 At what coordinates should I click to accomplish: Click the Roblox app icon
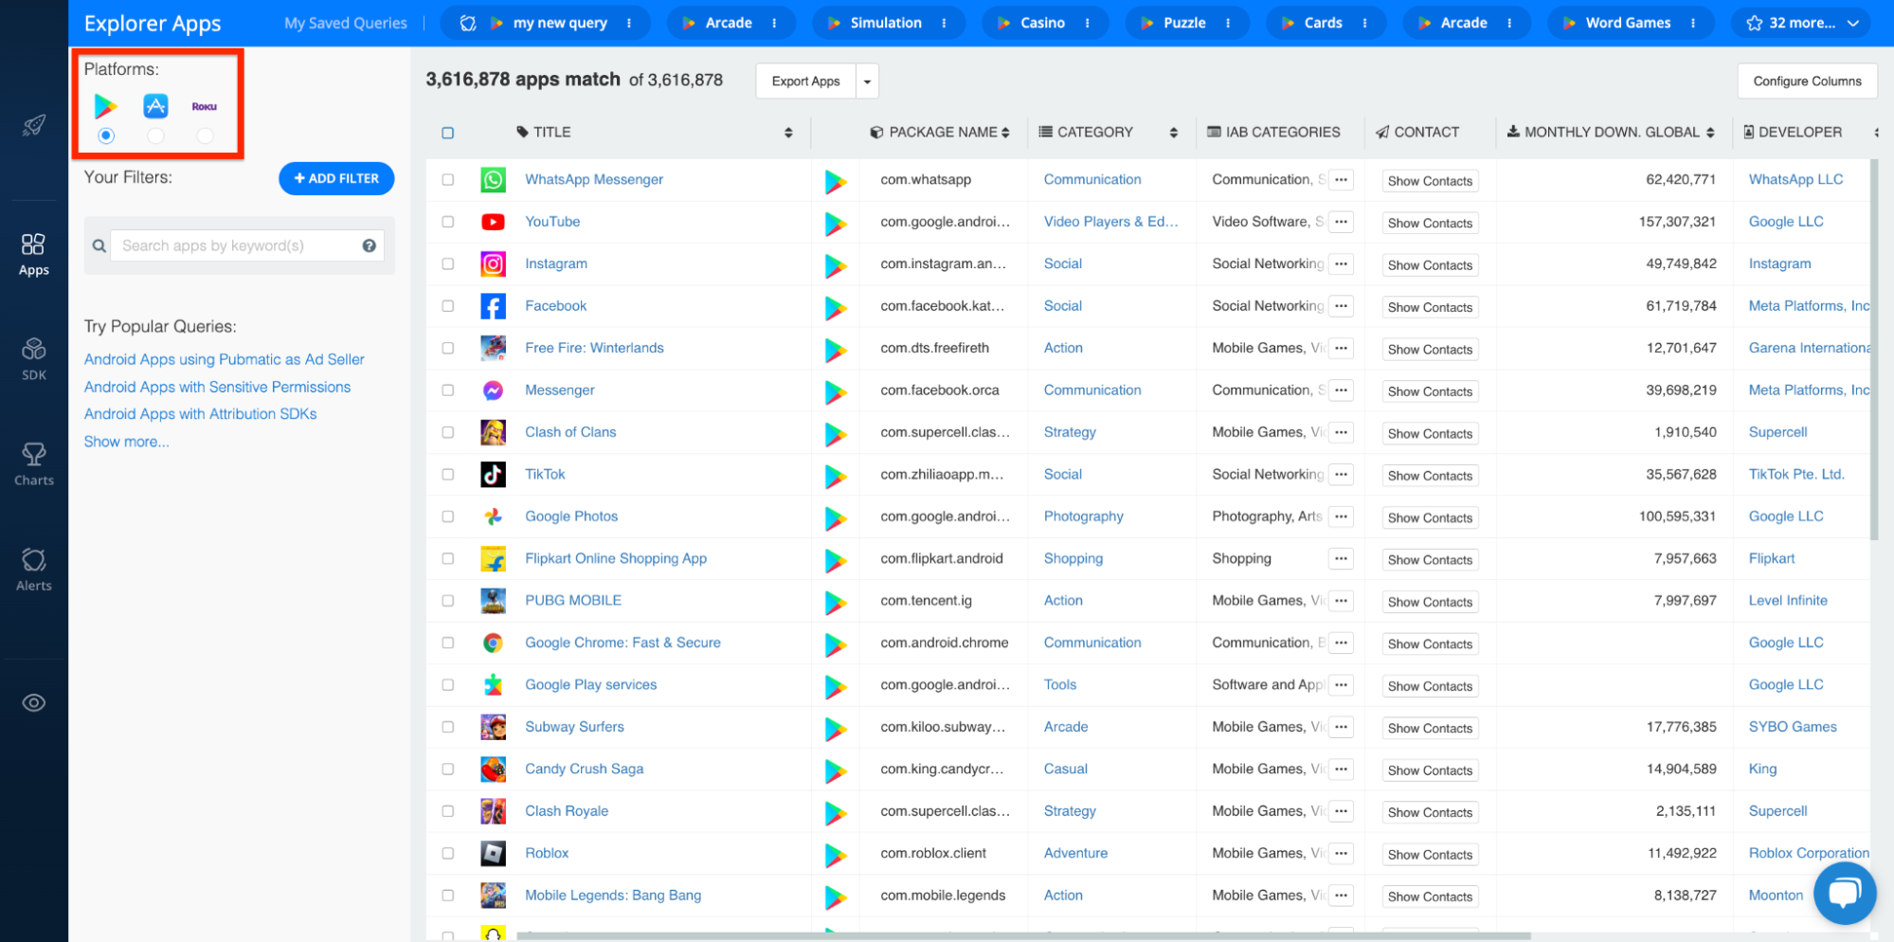click(x=493, y=853)
